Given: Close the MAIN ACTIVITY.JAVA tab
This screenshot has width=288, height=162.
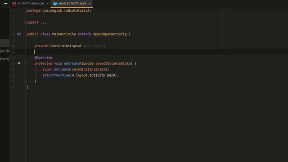Looking at the screenshot, I should (x=90, y=4).
